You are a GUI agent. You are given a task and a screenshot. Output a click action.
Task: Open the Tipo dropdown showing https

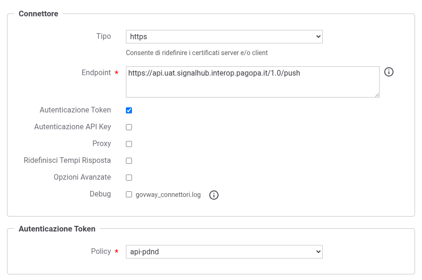click(x=224, y=36)
